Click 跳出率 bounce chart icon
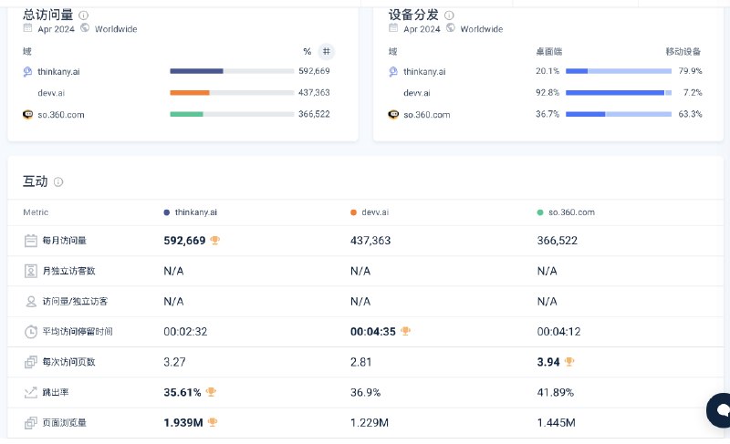The width and height of the screenshot is (730, 444). tap(31, 392)
